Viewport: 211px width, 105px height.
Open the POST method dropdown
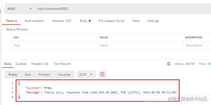20,9
